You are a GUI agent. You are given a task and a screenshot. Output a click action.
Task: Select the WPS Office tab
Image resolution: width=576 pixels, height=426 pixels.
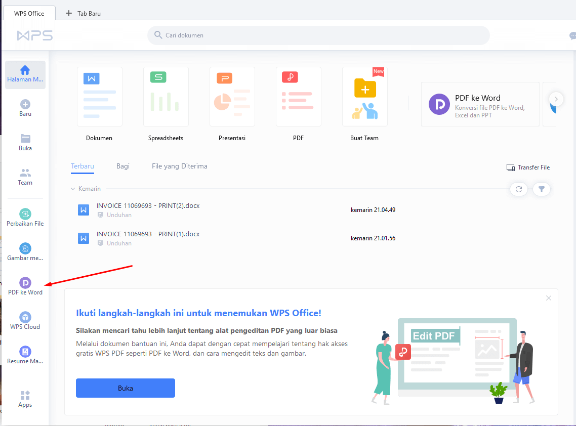[29, 13]
